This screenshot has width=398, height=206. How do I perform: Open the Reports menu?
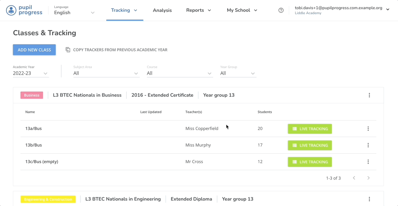198,10
